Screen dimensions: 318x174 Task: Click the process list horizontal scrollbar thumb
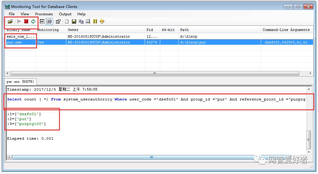click(x=155, y=73)
